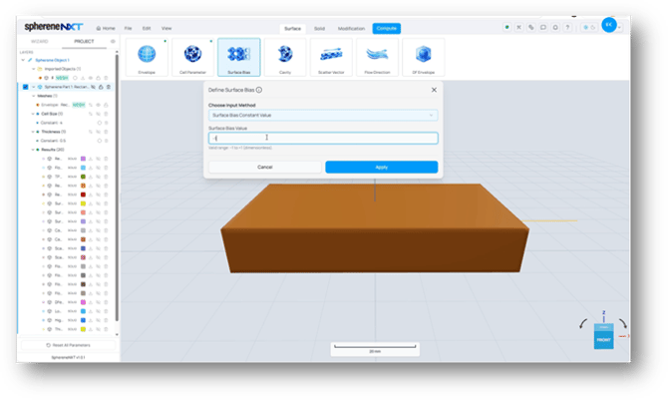Select the Flow Direction tool icon
The width and height of the screenshot is (668, 400).
coord(377,57)
